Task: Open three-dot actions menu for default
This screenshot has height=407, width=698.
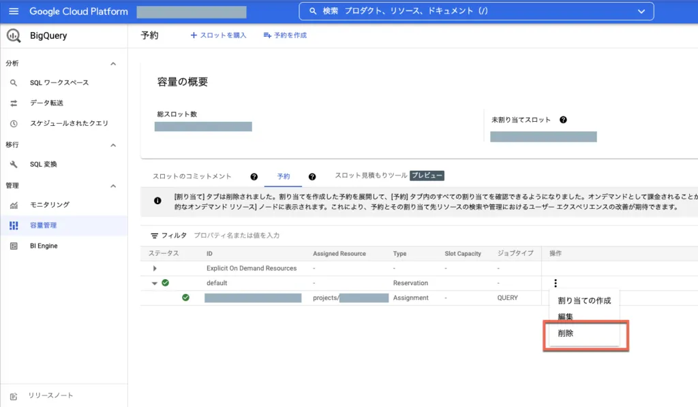Action: click(x=555, y=283)
